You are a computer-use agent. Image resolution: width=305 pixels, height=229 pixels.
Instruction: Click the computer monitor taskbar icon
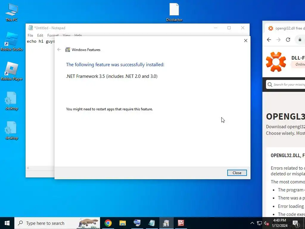pyautogui.click(x=137, y=223)
